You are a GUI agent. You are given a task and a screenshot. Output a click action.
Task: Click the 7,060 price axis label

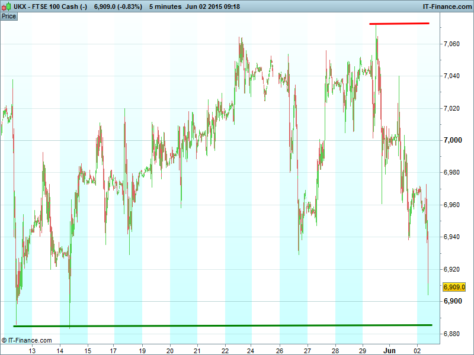tap(452, 44)
